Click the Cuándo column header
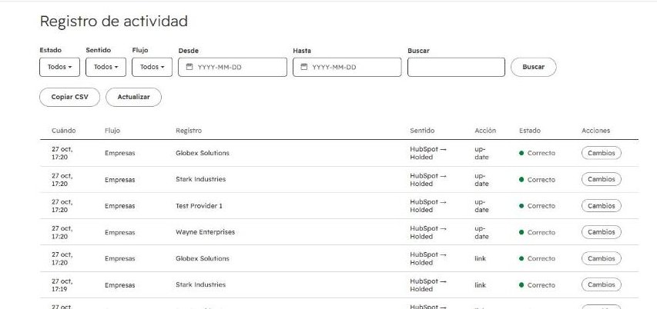The image size is (657, 309). [64, 131]
